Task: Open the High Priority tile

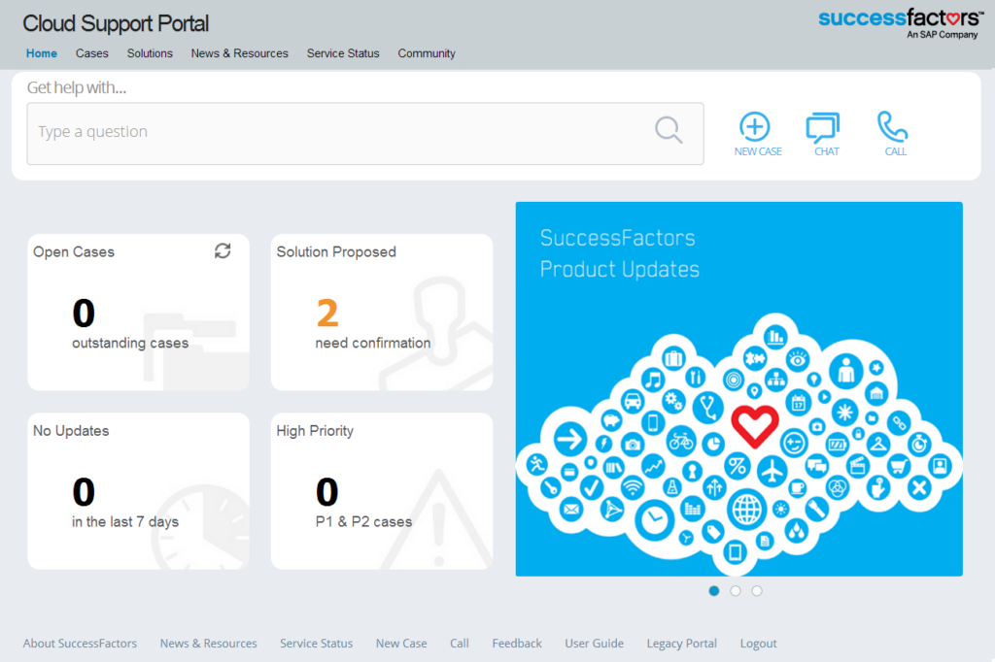Action: [381, 491]
